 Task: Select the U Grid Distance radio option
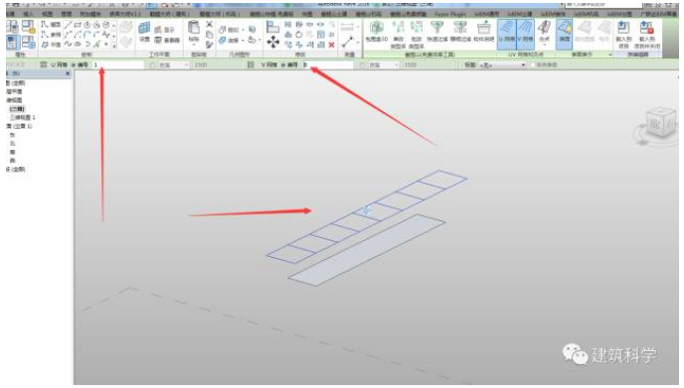152,65
